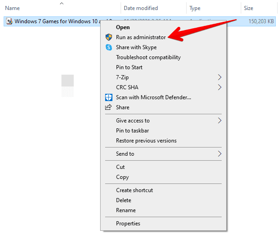The image size is (279, 234).
Task: Choose Create shortcut
Action: 163,190
